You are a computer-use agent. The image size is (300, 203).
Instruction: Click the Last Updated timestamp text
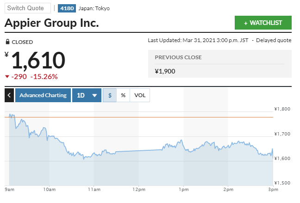[x=198, y=40]
